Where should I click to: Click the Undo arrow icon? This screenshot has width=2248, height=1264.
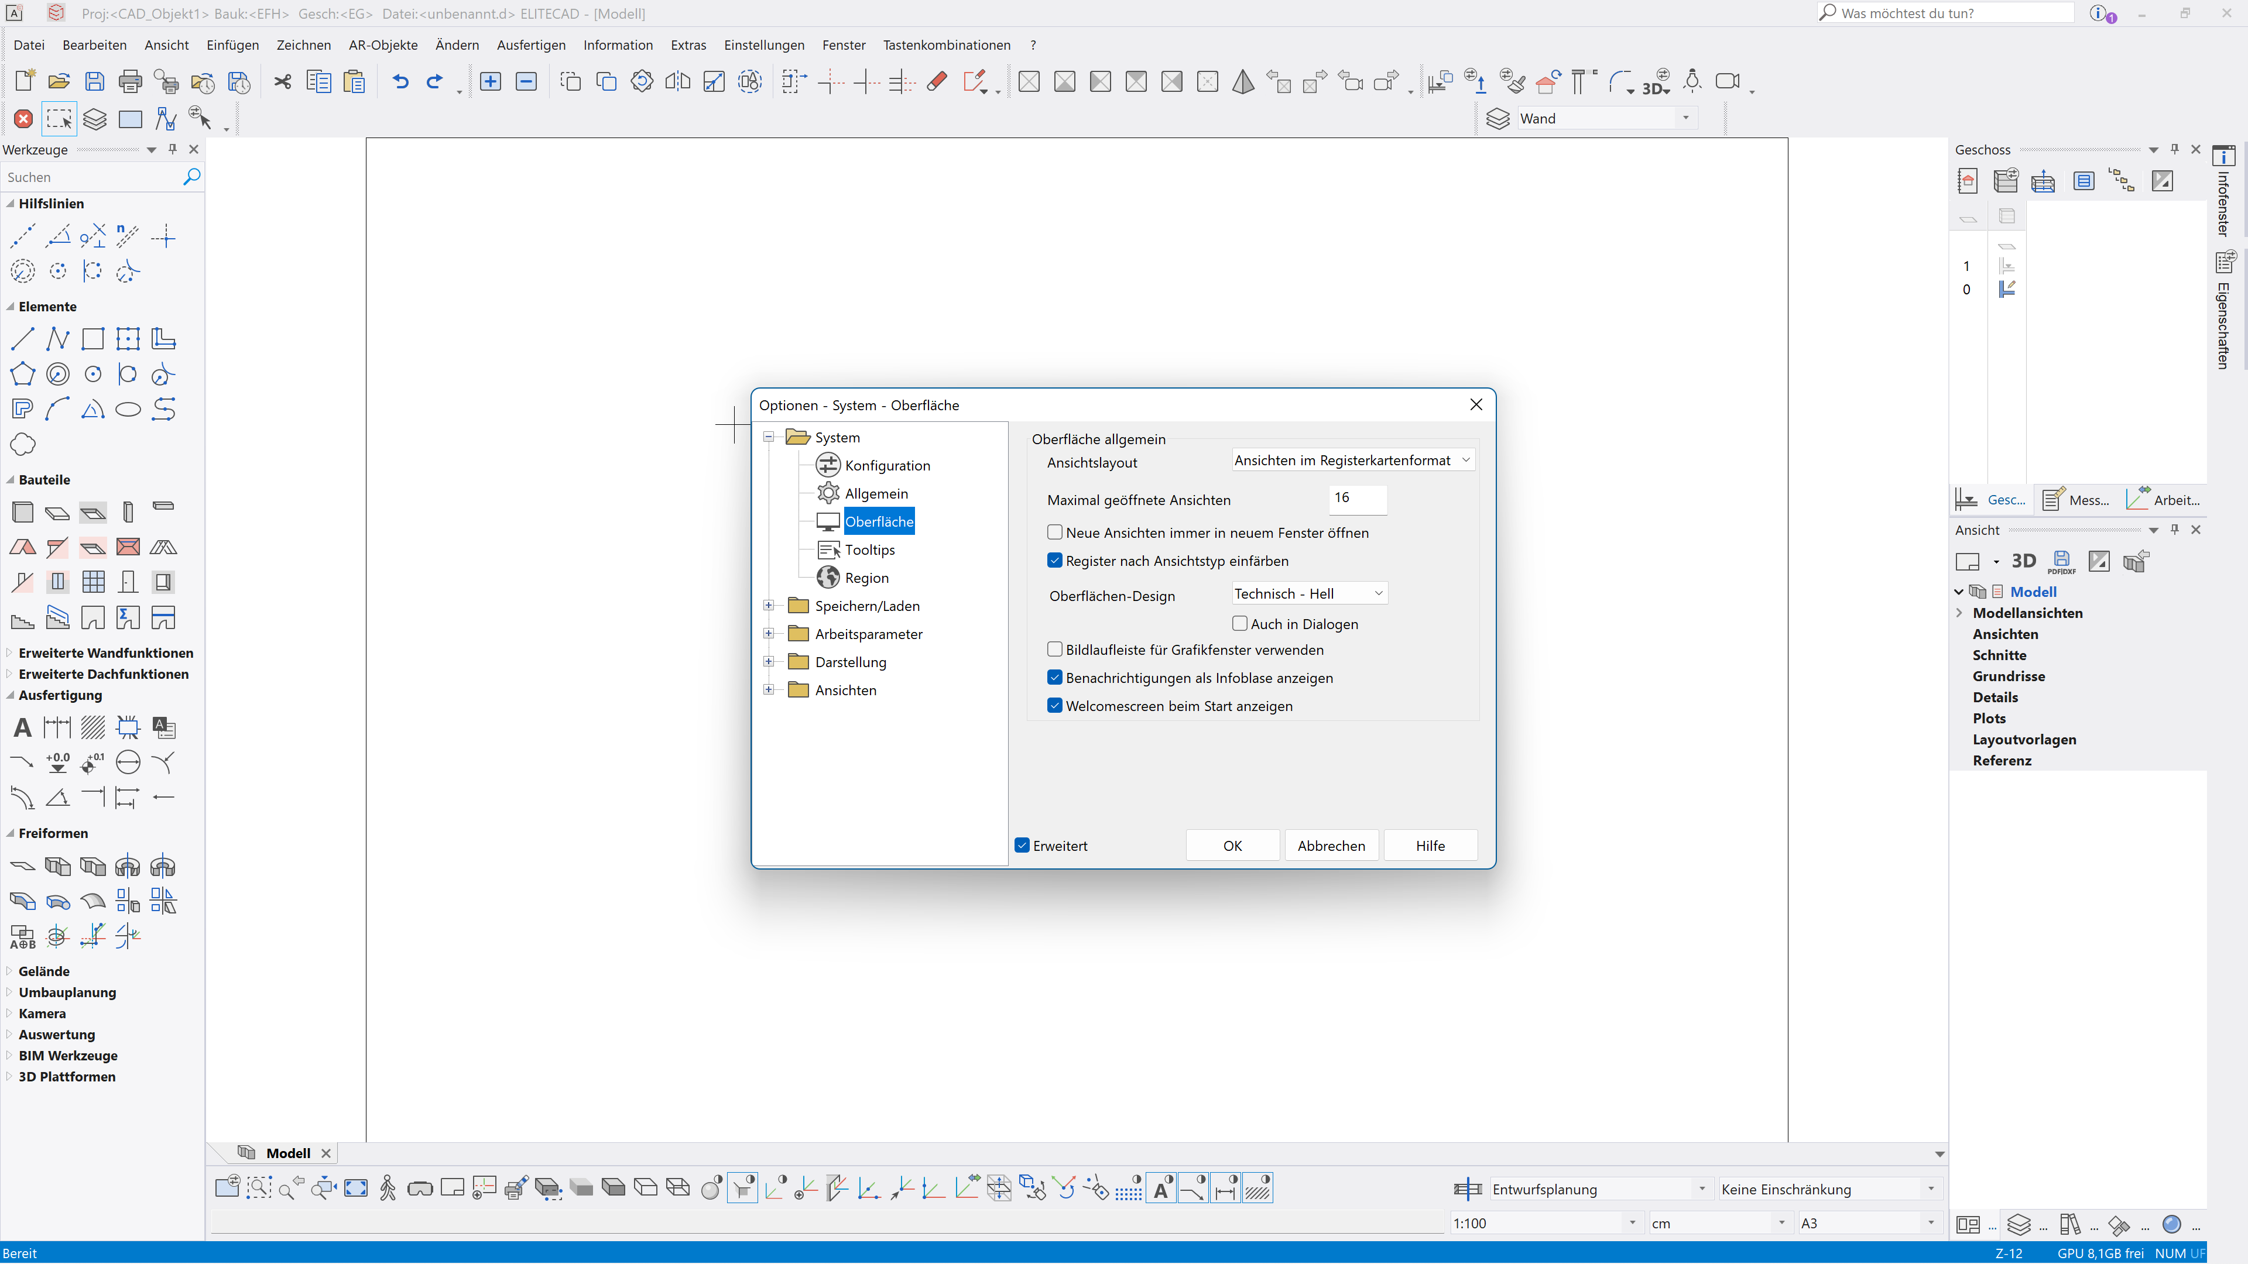400,82
